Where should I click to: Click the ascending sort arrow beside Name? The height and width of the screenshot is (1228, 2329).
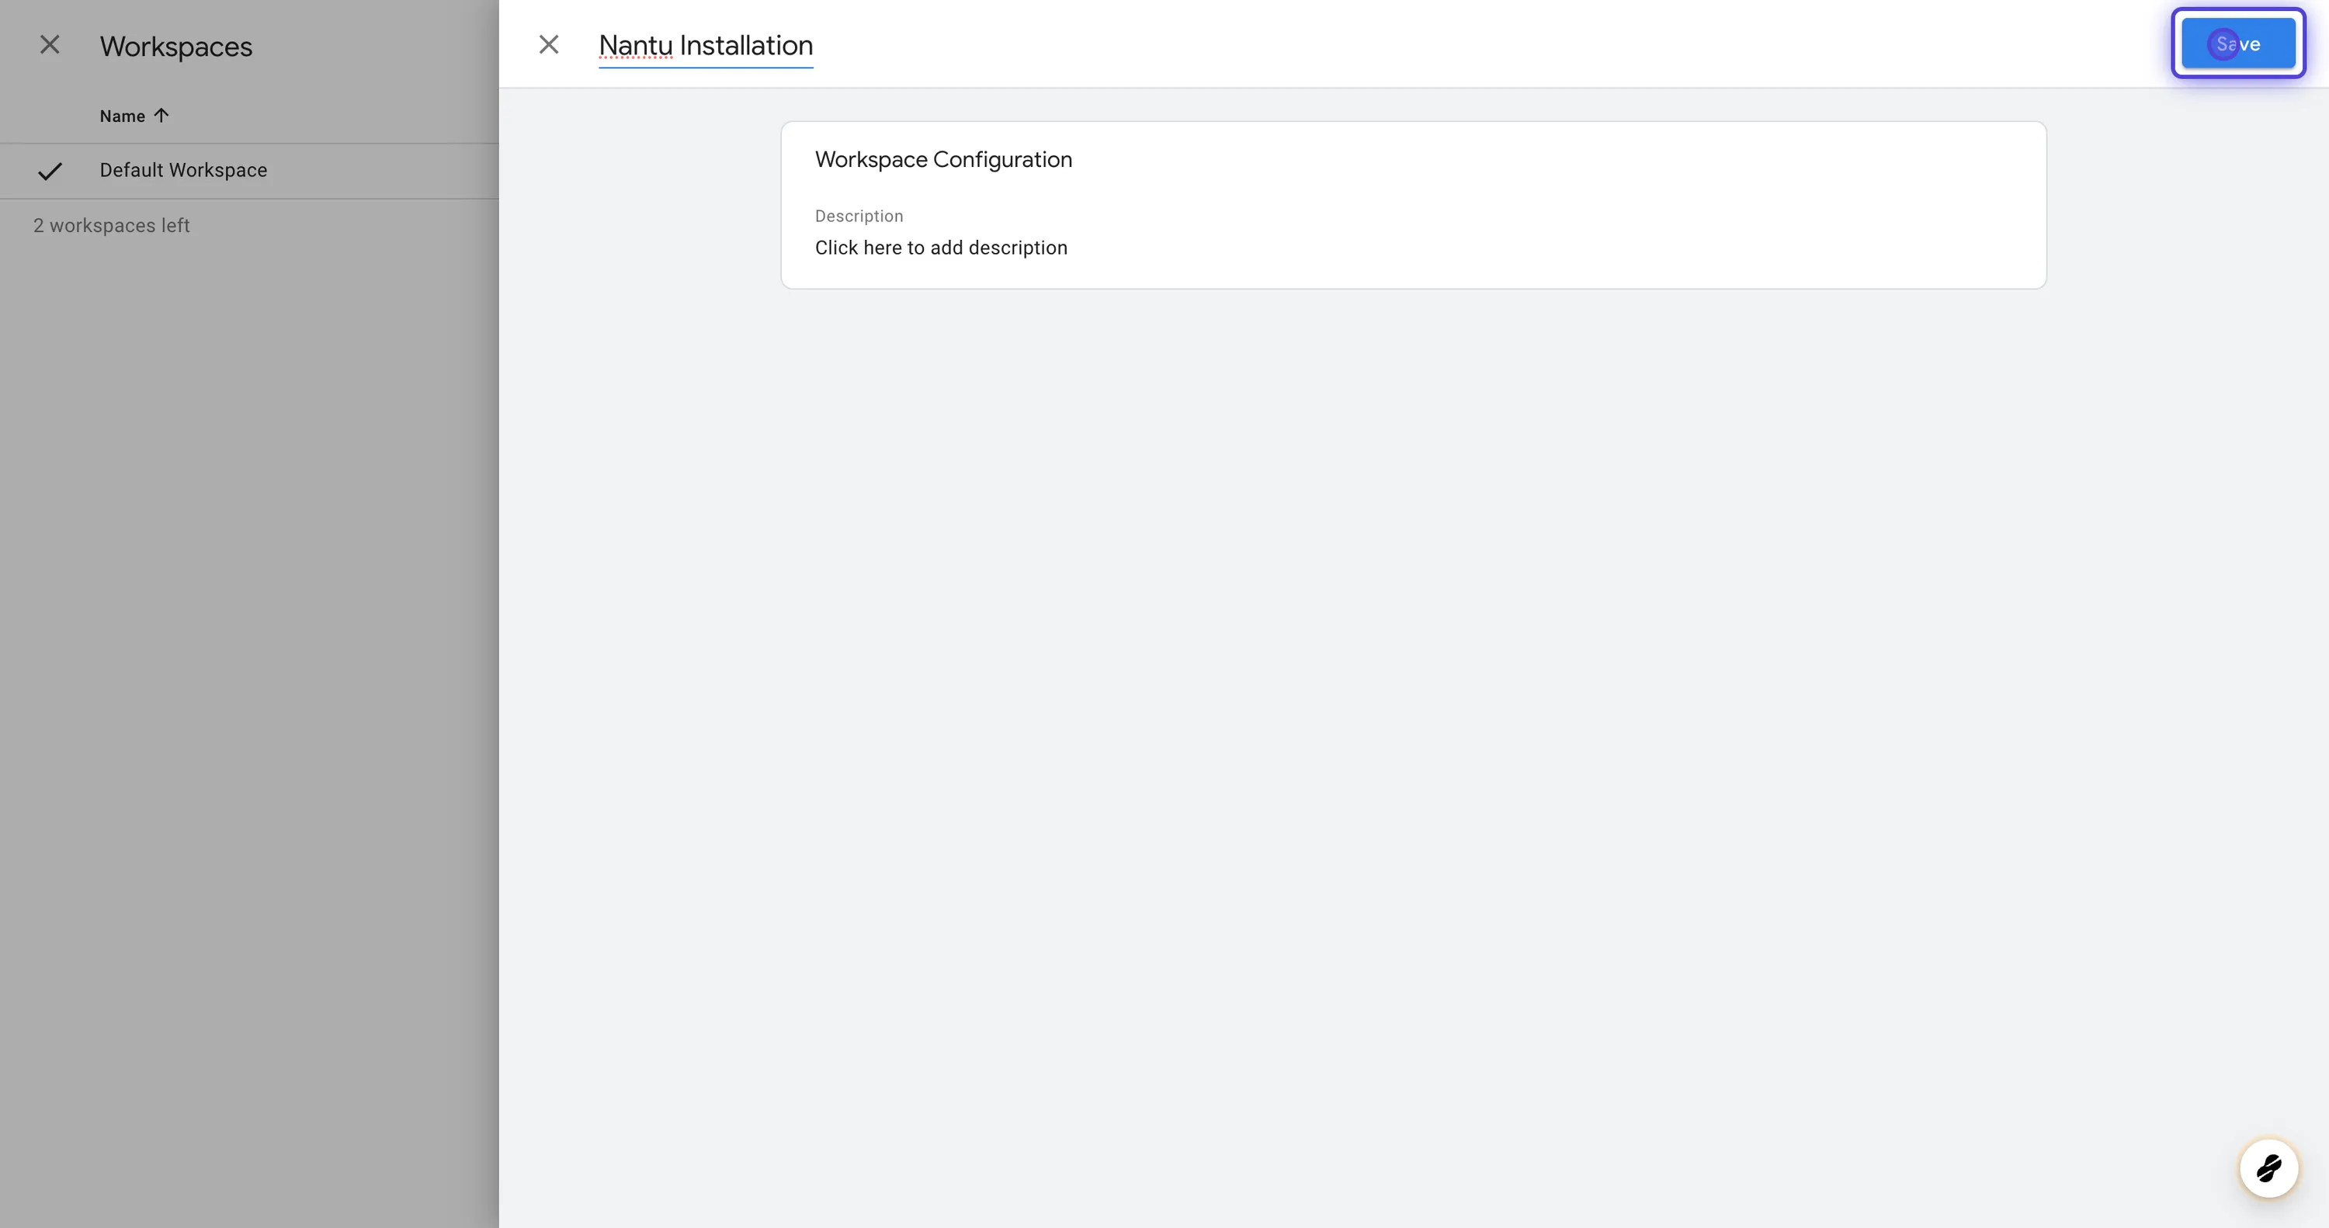[161, 115]
